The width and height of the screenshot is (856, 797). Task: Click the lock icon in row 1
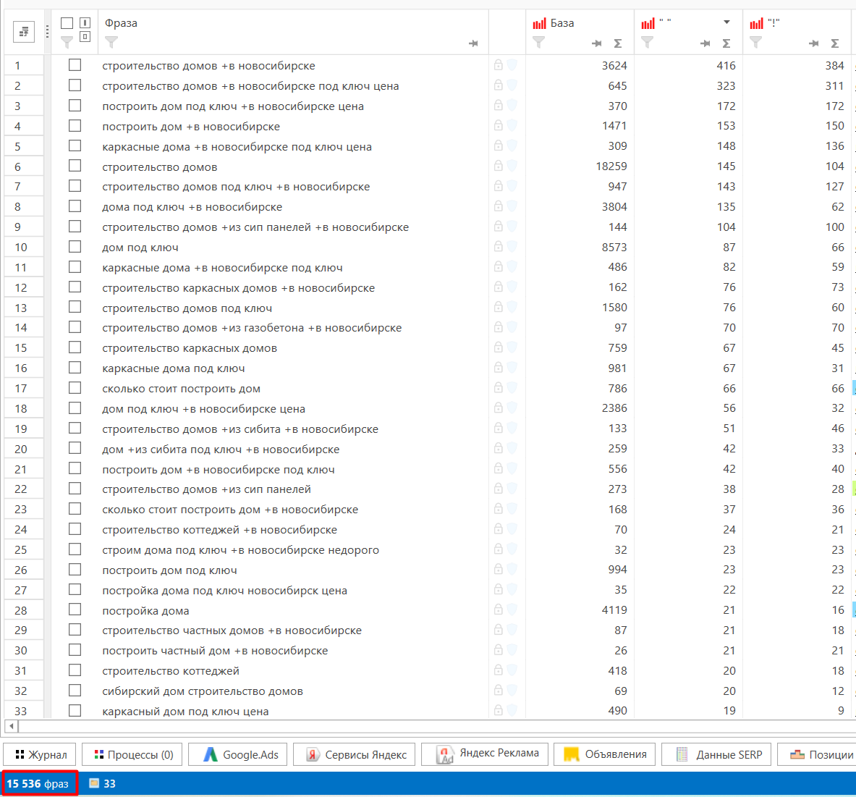(x=499, y=65)
